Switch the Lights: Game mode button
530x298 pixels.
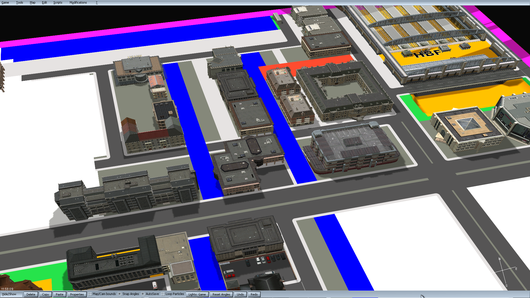197,294
